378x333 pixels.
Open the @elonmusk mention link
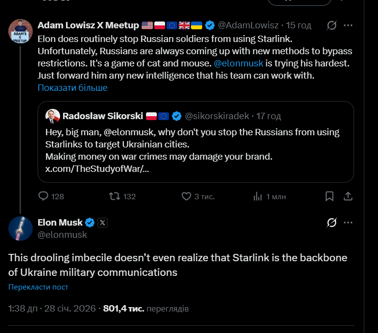point(239,63)
